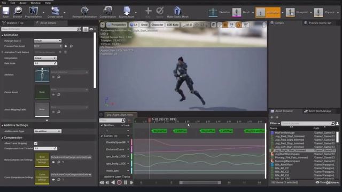Collapse the Additive Settings section

pyautogui.click(x=2, y=125)
